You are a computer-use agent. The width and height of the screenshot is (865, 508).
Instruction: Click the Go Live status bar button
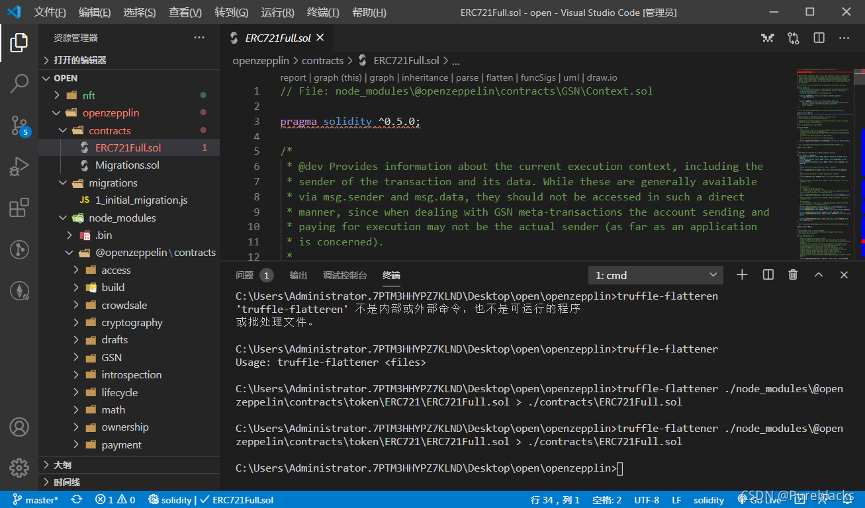pos(760,500)
